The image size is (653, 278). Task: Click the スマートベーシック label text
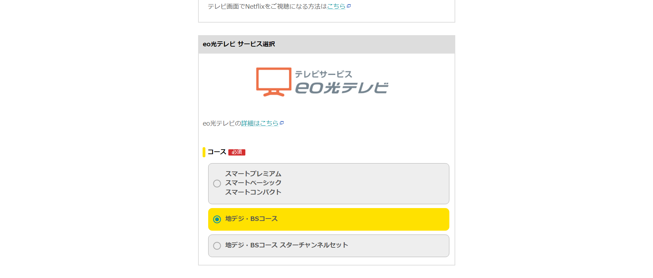point(253,183)
